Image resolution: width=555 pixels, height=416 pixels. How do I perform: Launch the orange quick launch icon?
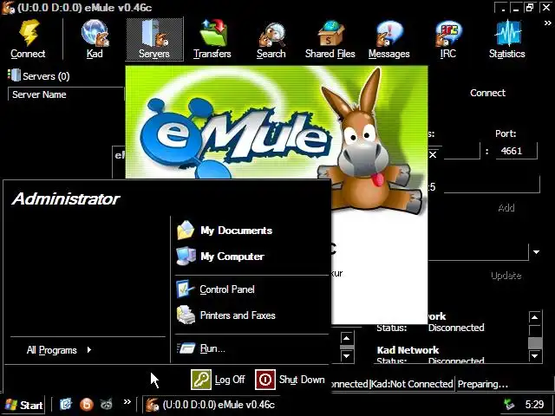(x=87, y=404)
